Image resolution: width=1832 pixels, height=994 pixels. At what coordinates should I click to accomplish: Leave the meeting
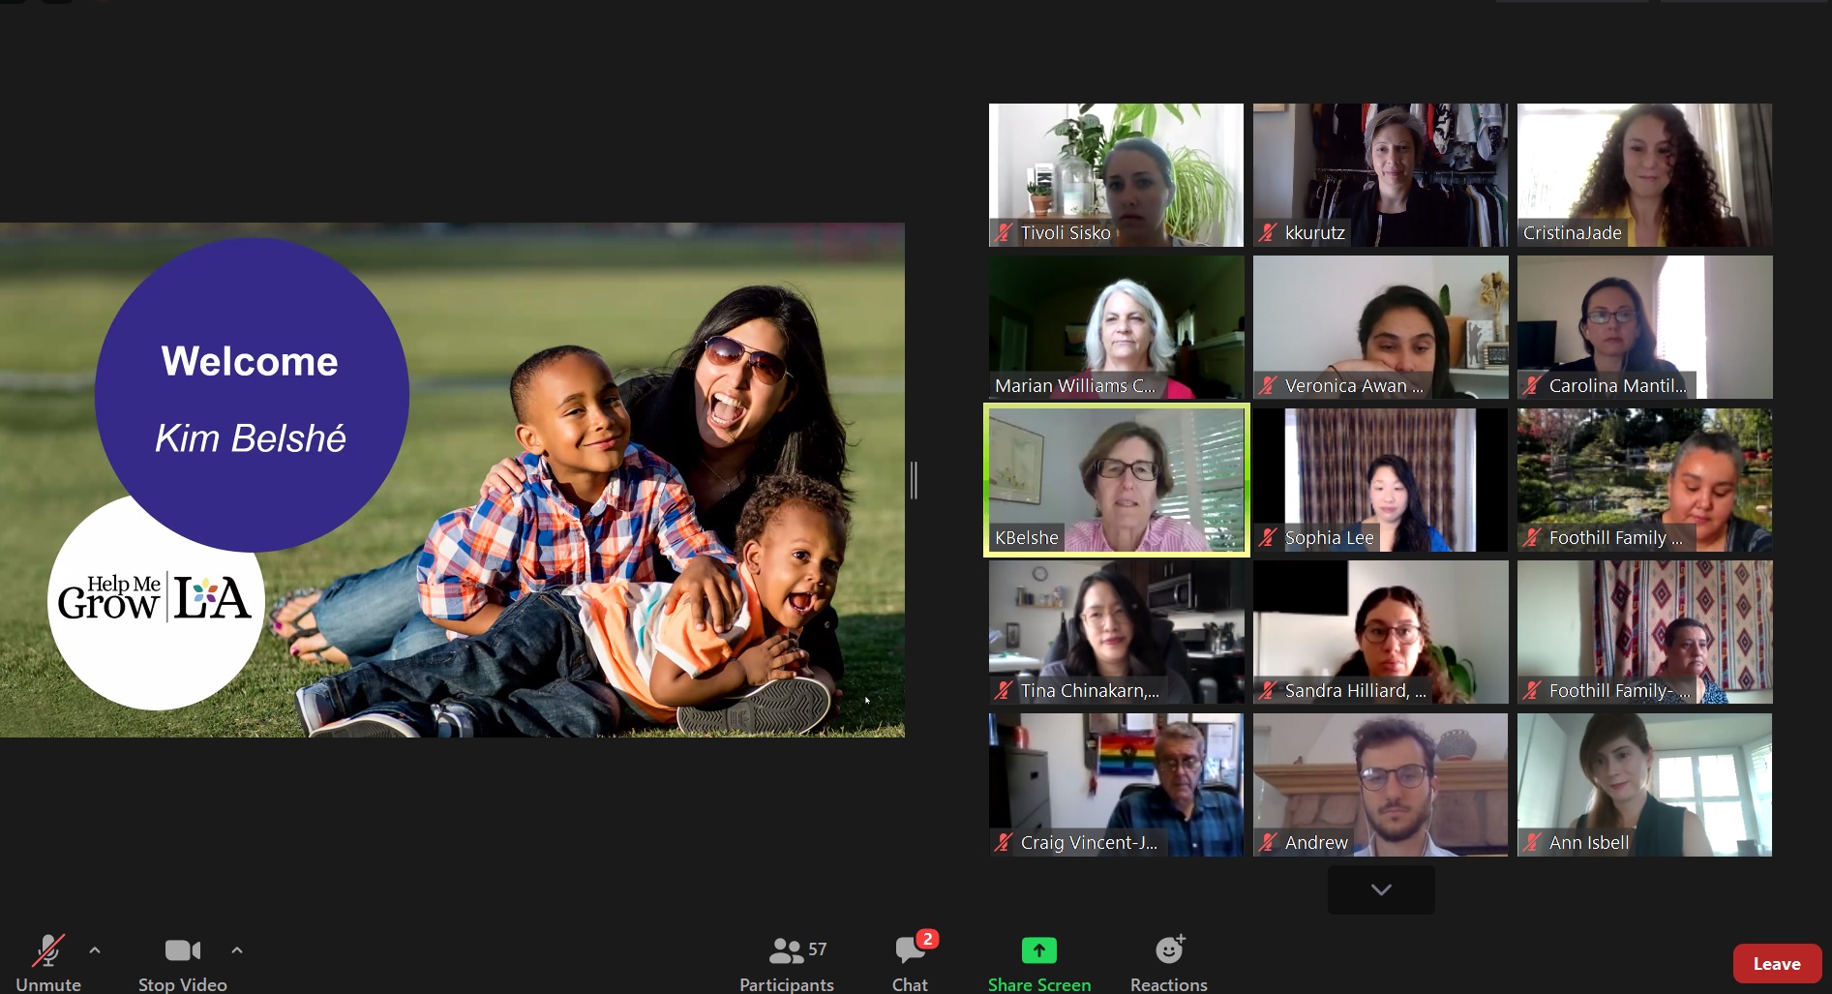click(x=1777, y=963)
